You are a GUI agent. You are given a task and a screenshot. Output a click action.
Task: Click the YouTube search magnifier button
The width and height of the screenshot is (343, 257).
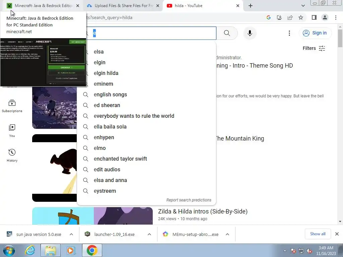coord(227,33)
